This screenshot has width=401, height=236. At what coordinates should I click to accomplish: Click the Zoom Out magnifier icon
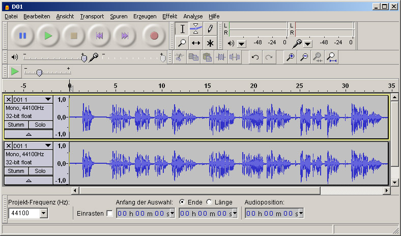[304, 57]
